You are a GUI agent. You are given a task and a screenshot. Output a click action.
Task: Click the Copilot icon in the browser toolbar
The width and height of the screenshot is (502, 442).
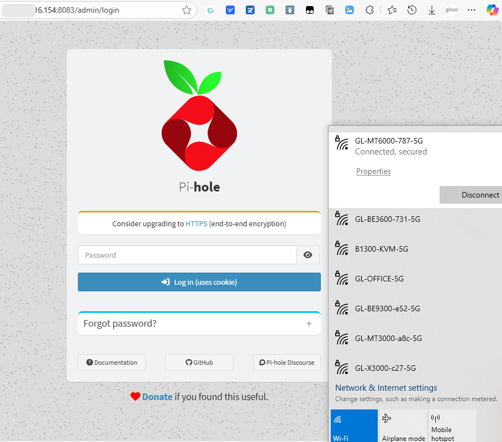[492, 10]
